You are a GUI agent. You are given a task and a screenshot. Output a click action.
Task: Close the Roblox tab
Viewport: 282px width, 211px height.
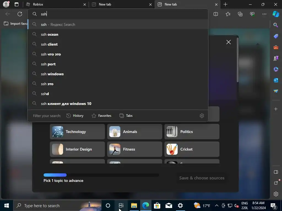(x=85, y=4)
